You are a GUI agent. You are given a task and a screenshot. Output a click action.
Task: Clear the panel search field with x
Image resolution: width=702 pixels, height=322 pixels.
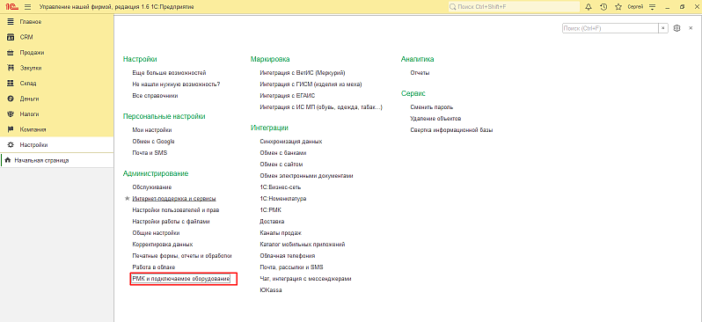[663, 28]
